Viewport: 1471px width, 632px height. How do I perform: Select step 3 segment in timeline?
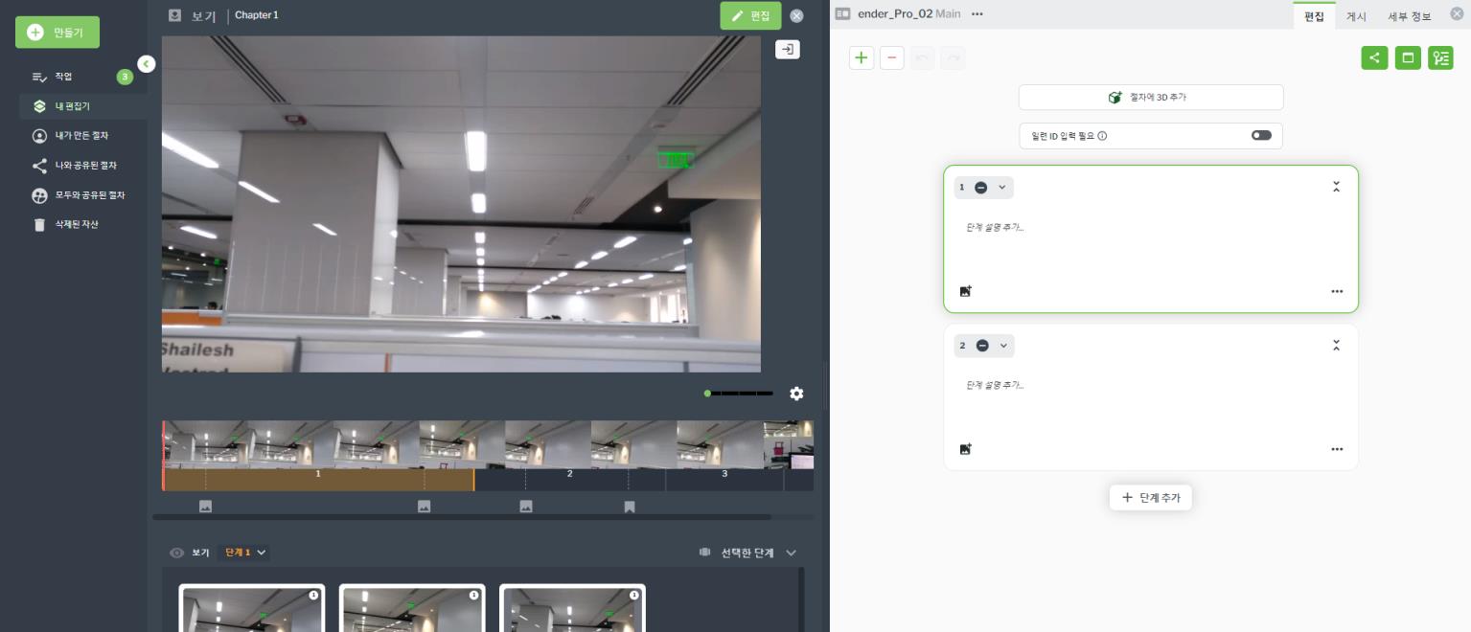(724, 480)
